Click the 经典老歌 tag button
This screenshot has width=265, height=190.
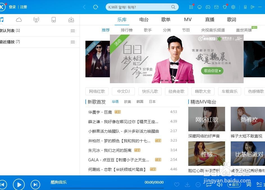(x=176, y=91)
